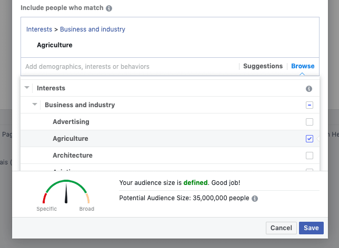This screenshot has height=248, width=339.
Task: Open the Suggestions tab
Action: click(263, 66)
